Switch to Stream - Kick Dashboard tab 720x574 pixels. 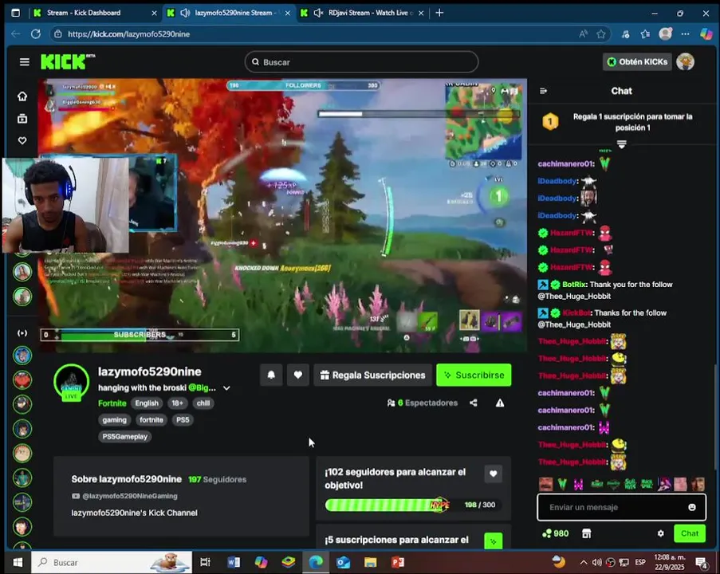[96, 13]
